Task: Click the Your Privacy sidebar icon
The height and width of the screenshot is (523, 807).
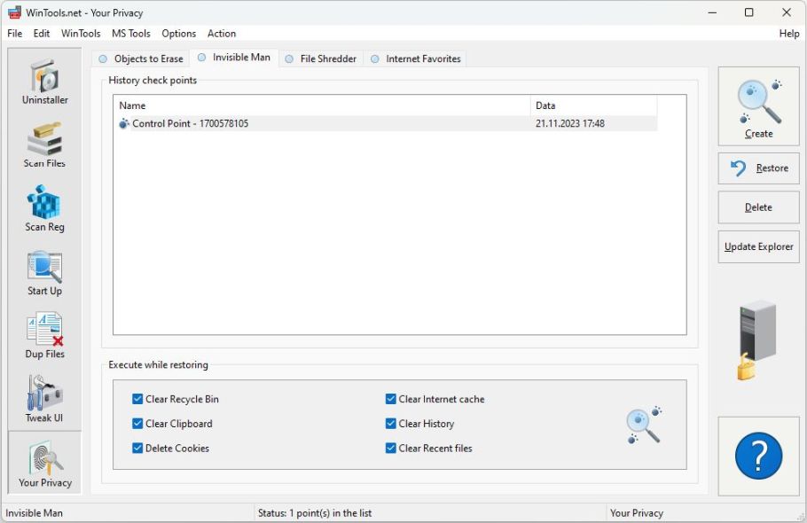Action: pos(44,464)
